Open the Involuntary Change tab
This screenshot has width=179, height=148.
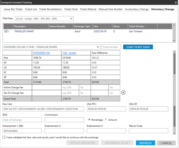137,9
